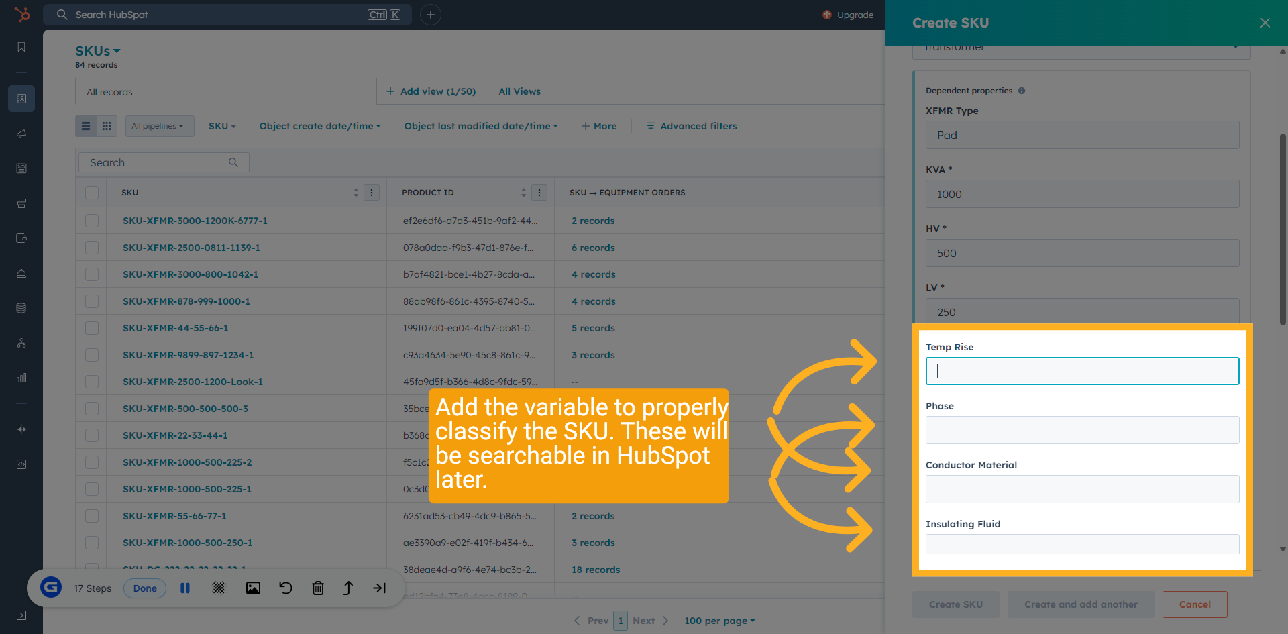Toggle the select-all checkbox in table header

tap(92, 193)
